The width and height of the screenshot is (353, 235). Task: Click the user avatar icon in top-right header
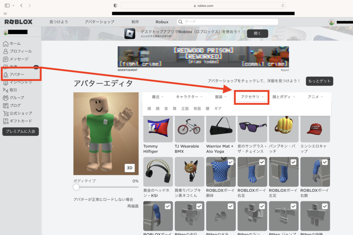331,22
